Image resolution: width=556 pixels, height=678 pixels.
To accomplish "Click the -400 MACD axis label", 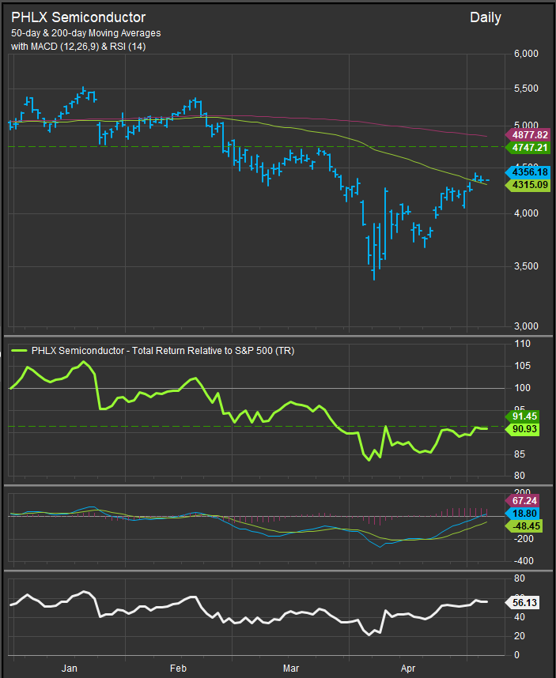I will (524, 561).
